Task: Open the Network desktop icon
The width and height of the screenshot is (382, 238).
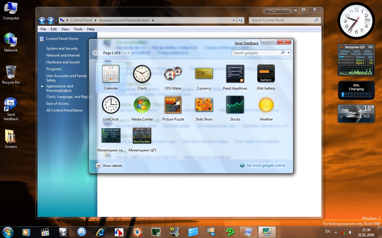Action: (11, 43)
